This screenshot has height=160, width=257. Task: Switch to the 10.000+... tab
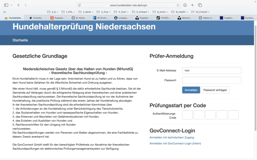click(164, 18)
